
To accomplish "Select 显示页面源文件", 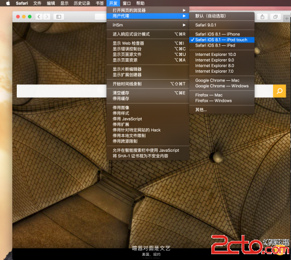I will coord(148,54).
